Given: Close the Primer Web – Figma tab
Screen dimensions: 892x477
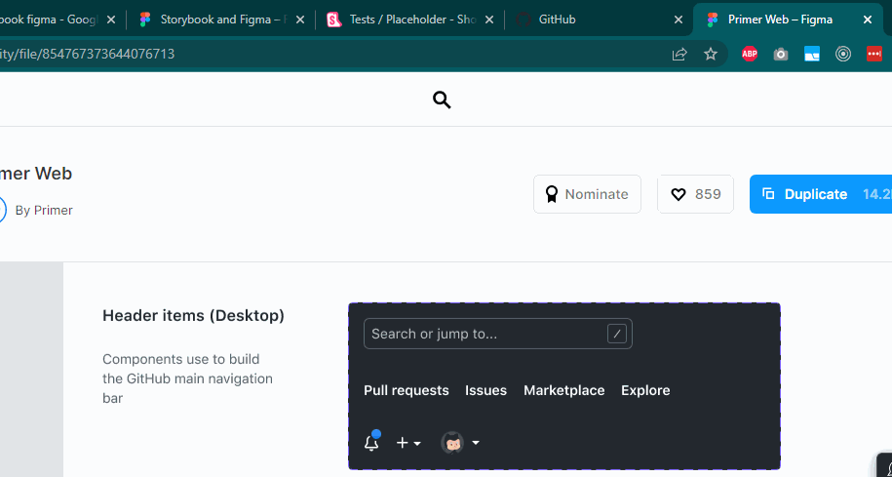Looking at the screenshot, I should click(868, 20).
